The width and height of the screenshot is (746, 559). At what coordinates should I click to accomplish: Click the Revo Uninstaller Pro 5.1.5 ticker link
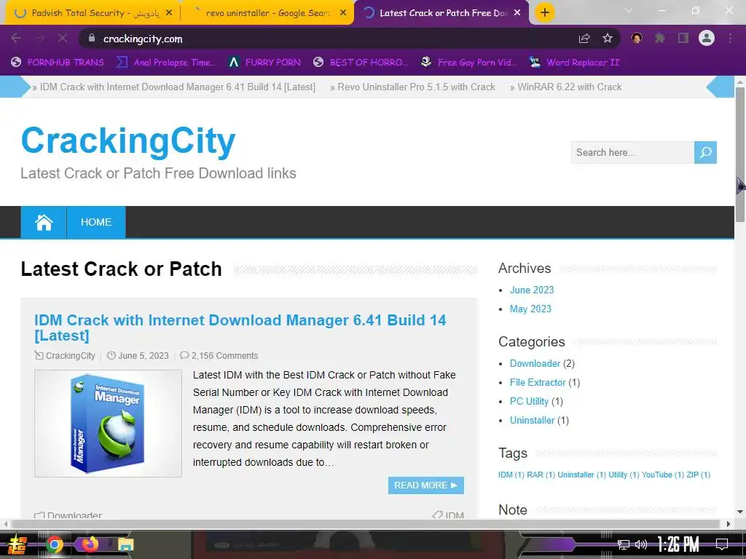(416, 87)
